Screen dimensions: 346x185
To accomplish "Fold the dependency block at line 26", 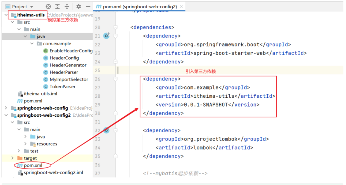I will tap(116, 79).
